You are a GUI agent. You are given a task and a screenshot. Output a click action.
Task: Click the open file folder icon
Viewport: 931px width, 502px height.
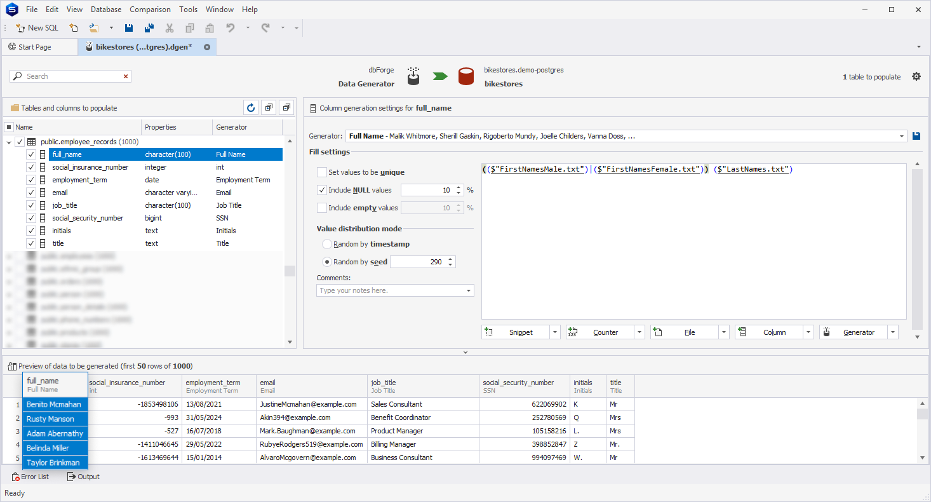pos(94,28)
